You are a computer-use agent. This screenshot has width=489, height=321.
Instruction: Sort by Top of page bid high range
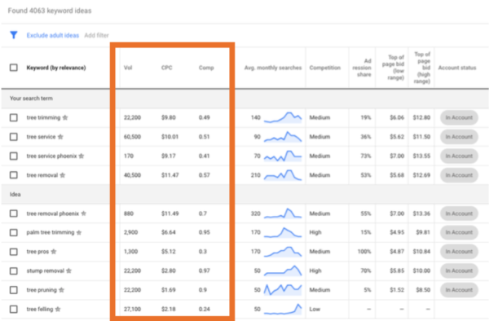point(422,68)
